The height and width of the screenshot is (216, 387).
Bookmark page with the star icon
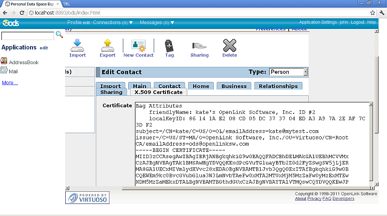372,13
